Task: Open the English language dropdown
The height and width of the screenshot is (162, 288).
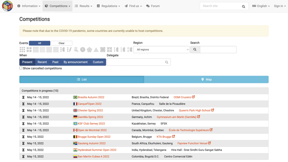Action: [261, 6]
